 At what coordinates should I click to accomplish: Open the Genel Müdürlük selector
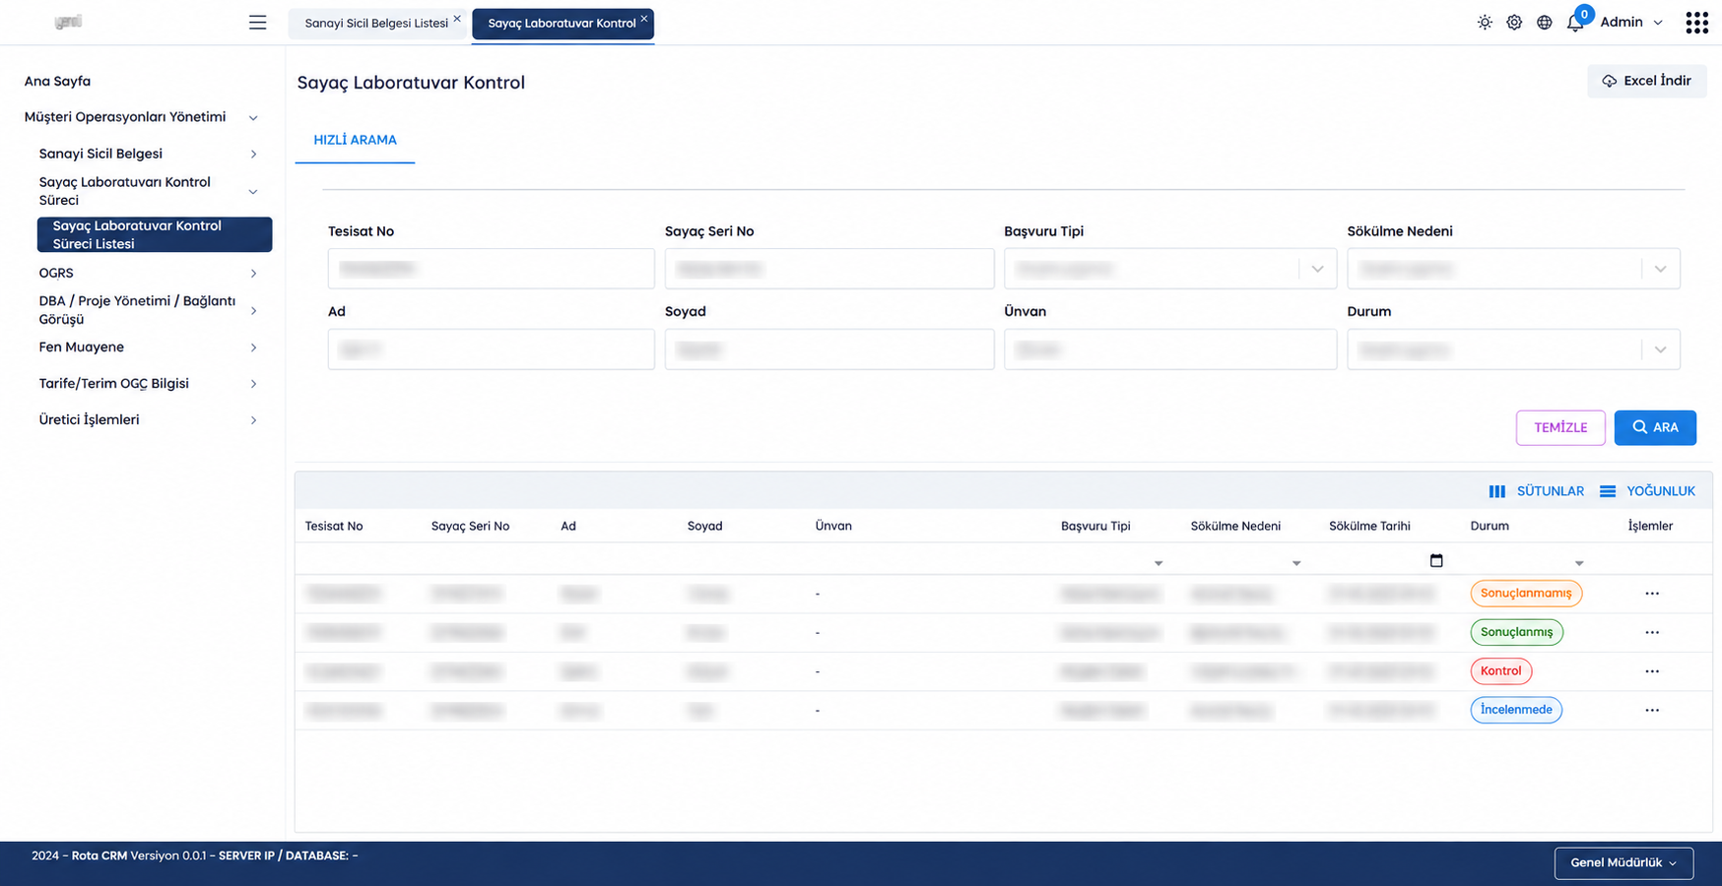click(1623, 862)
